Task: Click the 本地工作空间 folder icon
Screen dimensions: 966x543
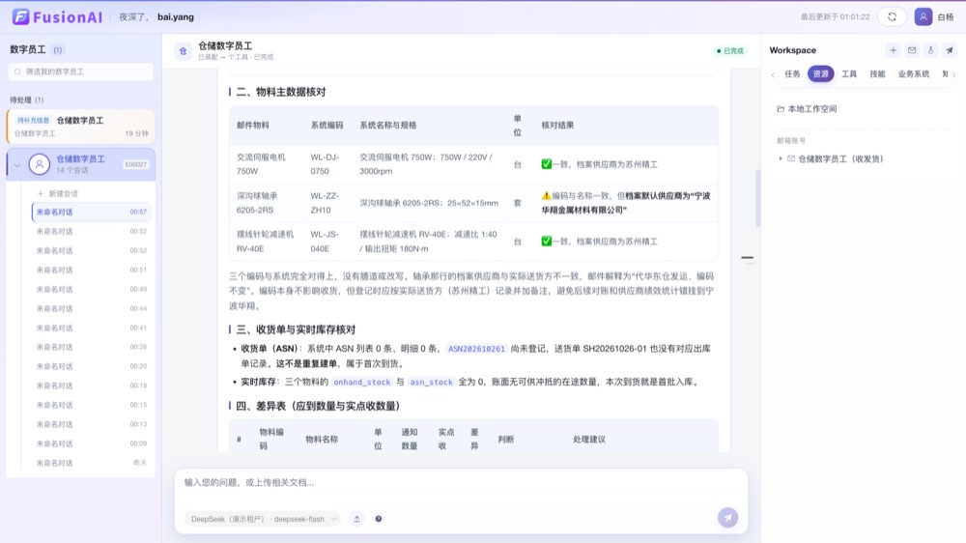Action: 781,109
